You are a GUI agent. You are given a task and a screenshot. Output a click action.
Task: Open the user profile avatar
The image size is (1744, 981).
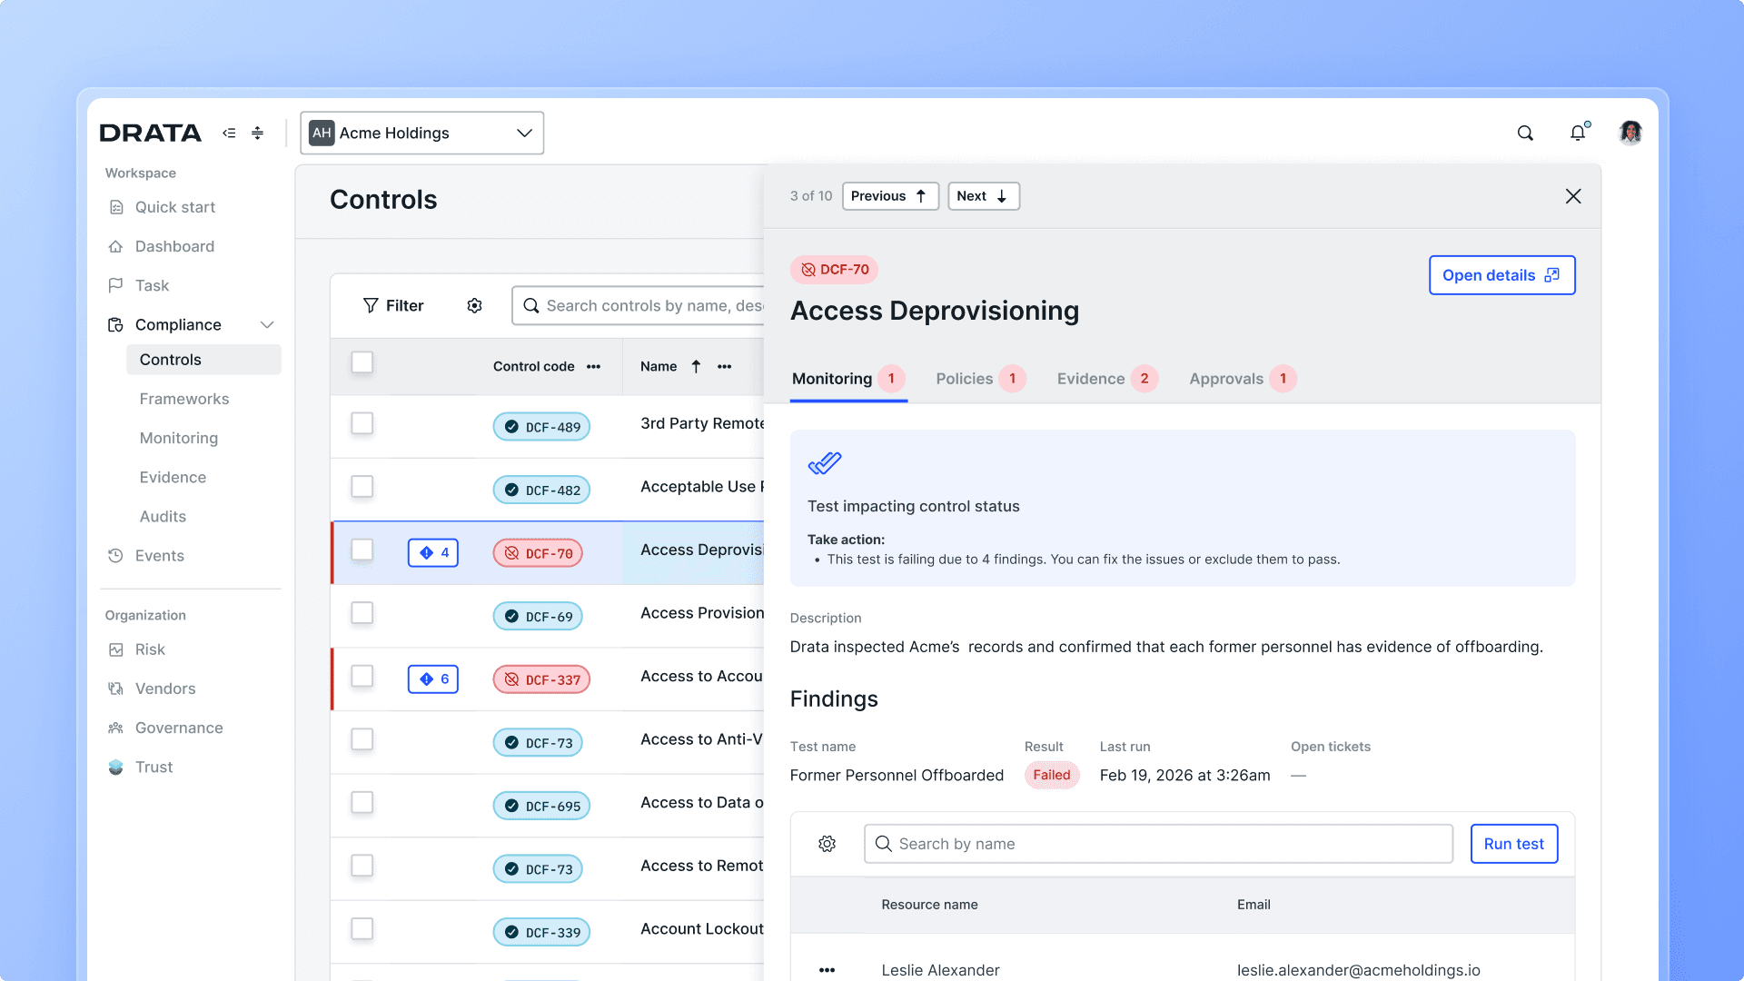1630,133
